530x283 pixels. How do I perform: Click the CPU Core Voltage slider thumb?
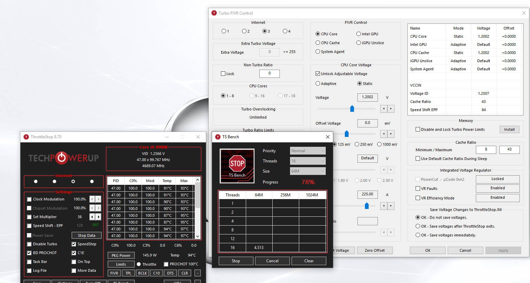352,109
